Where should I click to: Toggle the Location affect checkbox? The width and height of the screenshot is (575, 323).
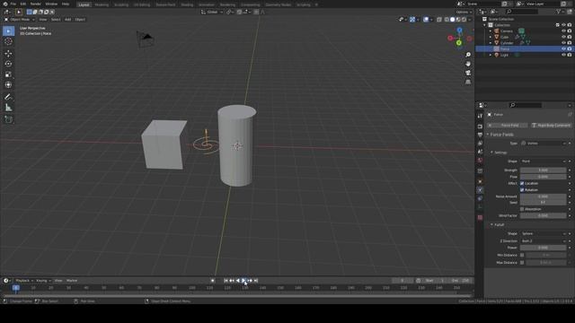522,183
